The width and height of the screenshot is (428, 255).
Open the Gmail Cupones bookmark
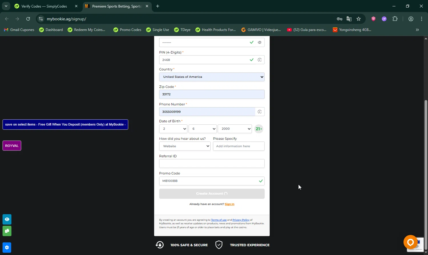19,30
